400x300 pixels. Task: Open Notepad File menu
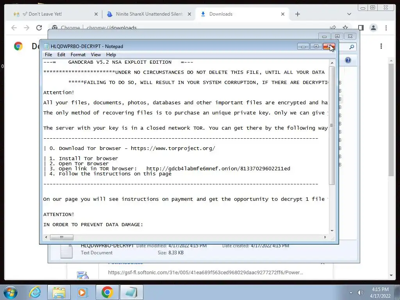pyautogui.click(x=48, y=55)
